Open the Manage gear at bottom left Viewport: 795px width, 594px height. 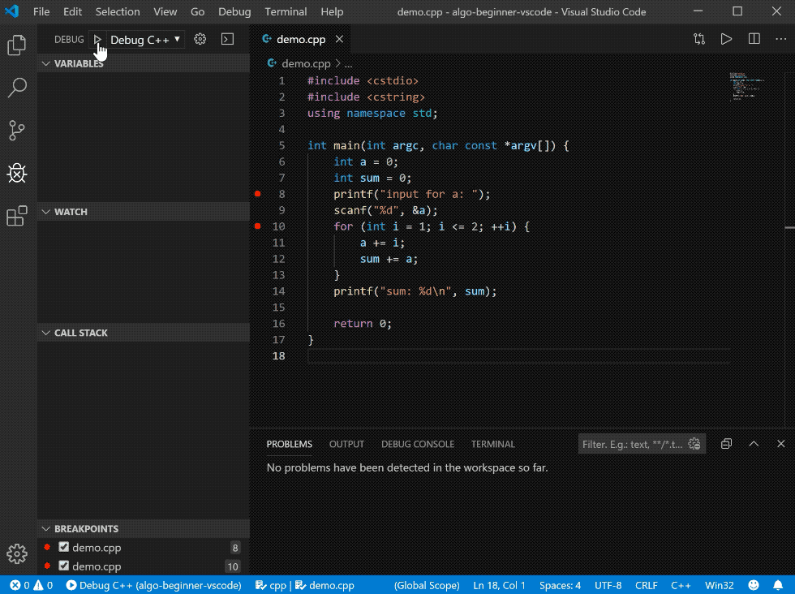(x=17, y=553)
